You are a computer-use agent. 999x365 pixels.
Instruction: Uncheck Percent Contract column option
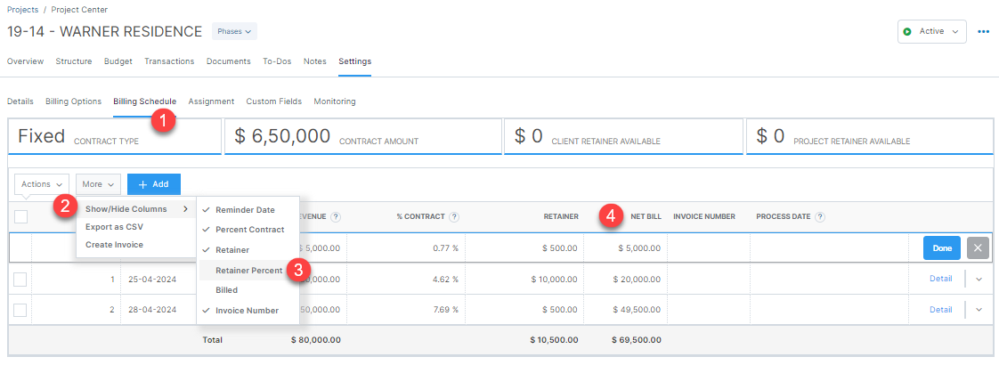click(x=248, y=230)
